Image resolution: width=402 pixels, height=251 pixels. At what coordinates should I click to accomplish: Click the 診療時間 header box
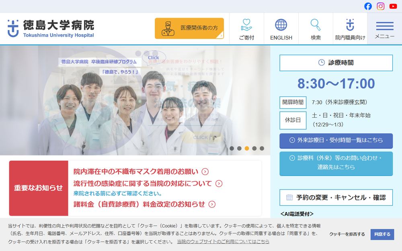(336, 63)
